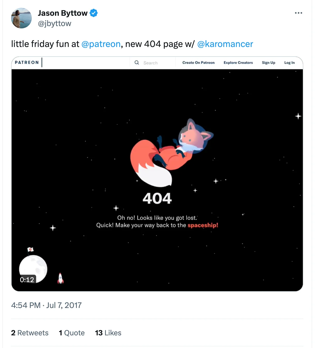
Task: Click the Sign Up button
Action: [268, 62]
